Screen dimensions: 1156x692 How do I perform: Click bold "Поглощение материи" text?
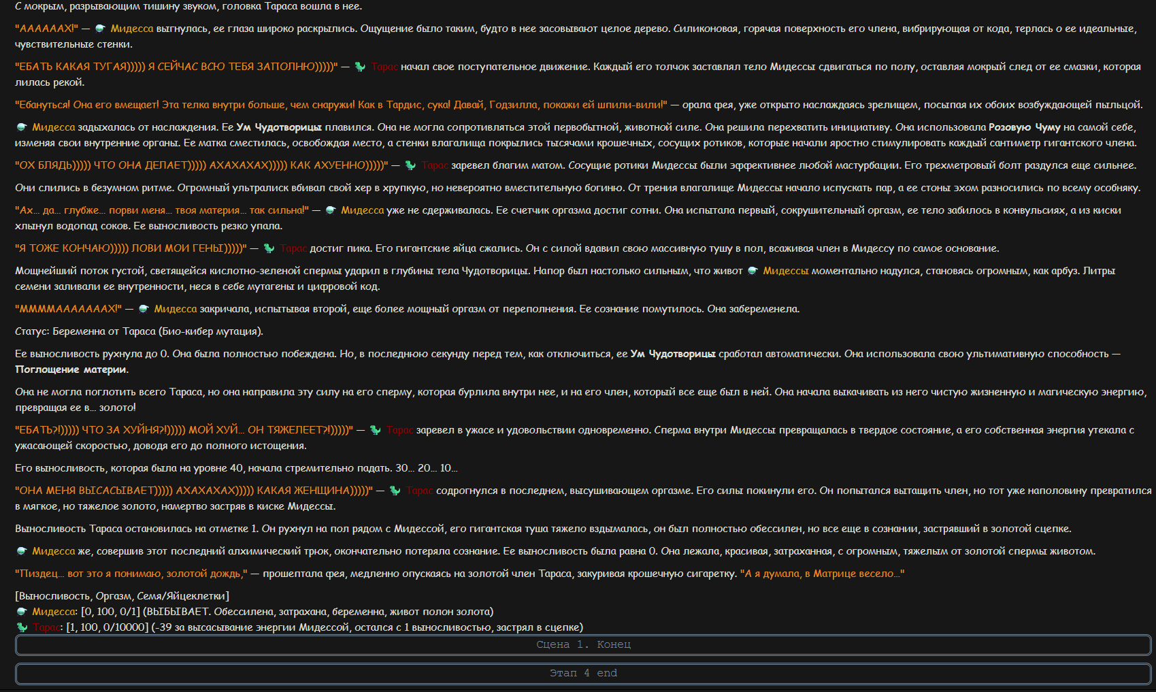(71, 369)
